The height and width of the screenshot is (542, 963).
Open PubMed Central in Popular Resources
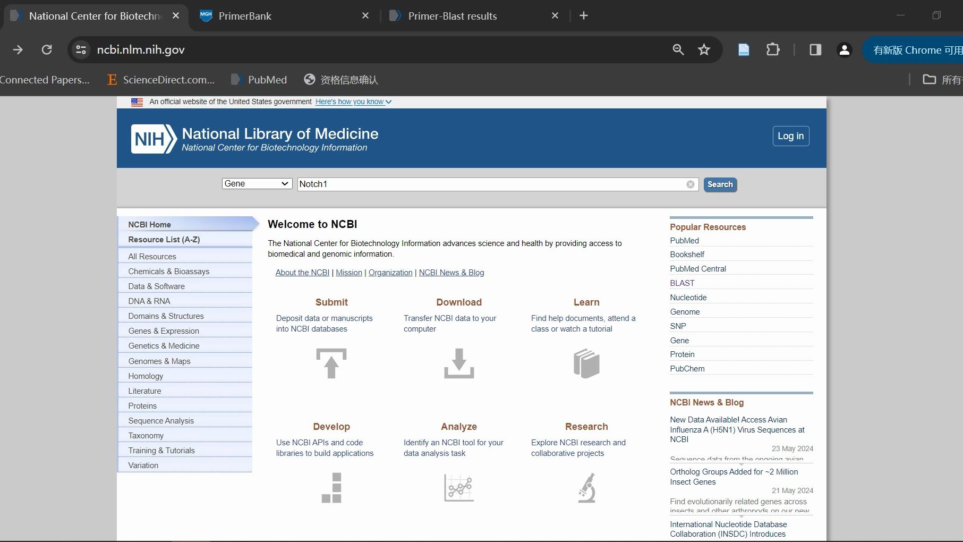(x=698, y=268)
